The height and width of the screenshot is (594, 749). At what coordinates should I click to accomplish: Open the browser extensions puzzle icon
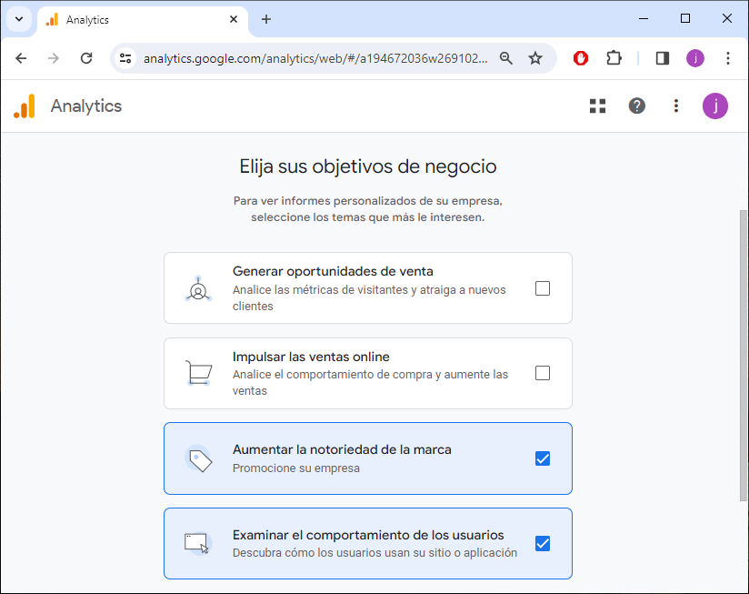point(614,58)
